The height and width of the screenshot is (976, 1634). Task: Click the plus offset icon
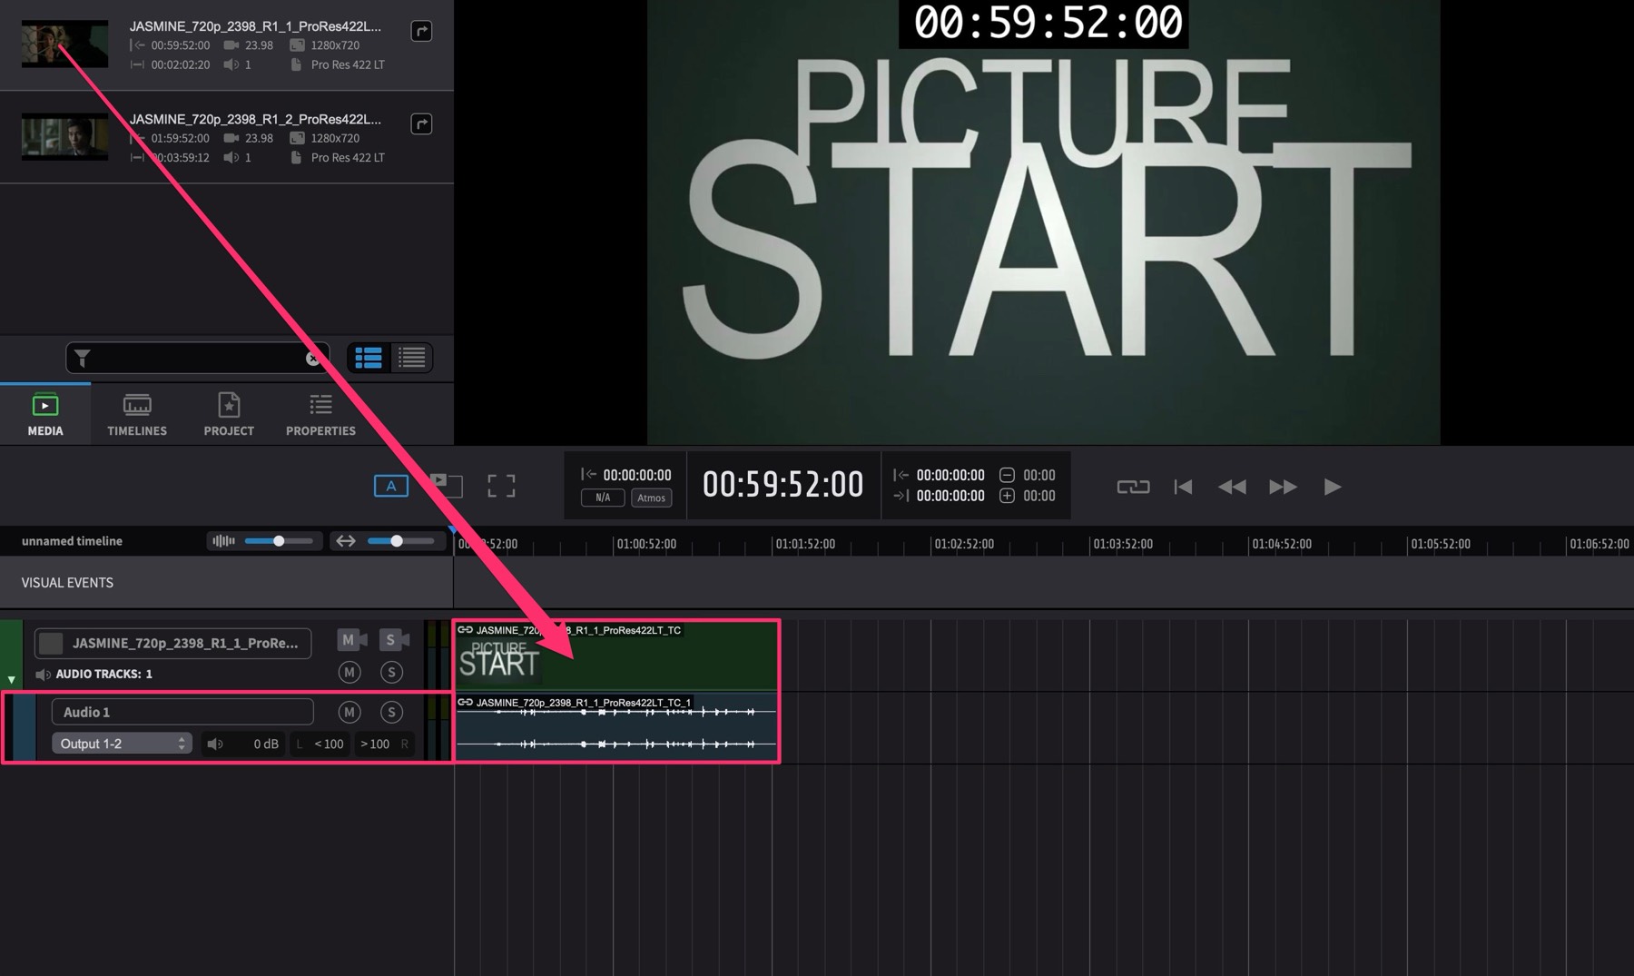coord(1007,496)
